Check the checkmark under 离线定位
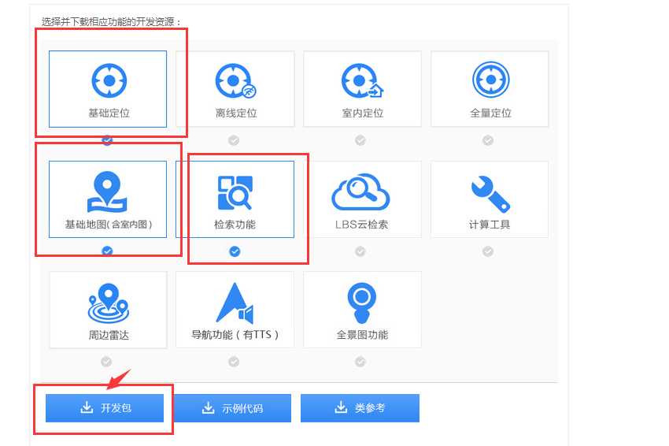The image size is (669, 446). pos(234,140)
